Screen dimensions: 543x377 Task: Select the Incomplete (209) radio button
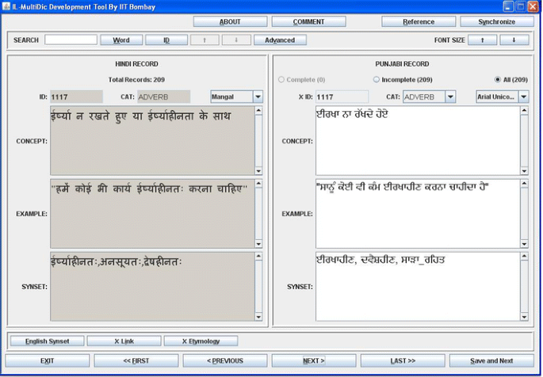[x=377, y=80]
